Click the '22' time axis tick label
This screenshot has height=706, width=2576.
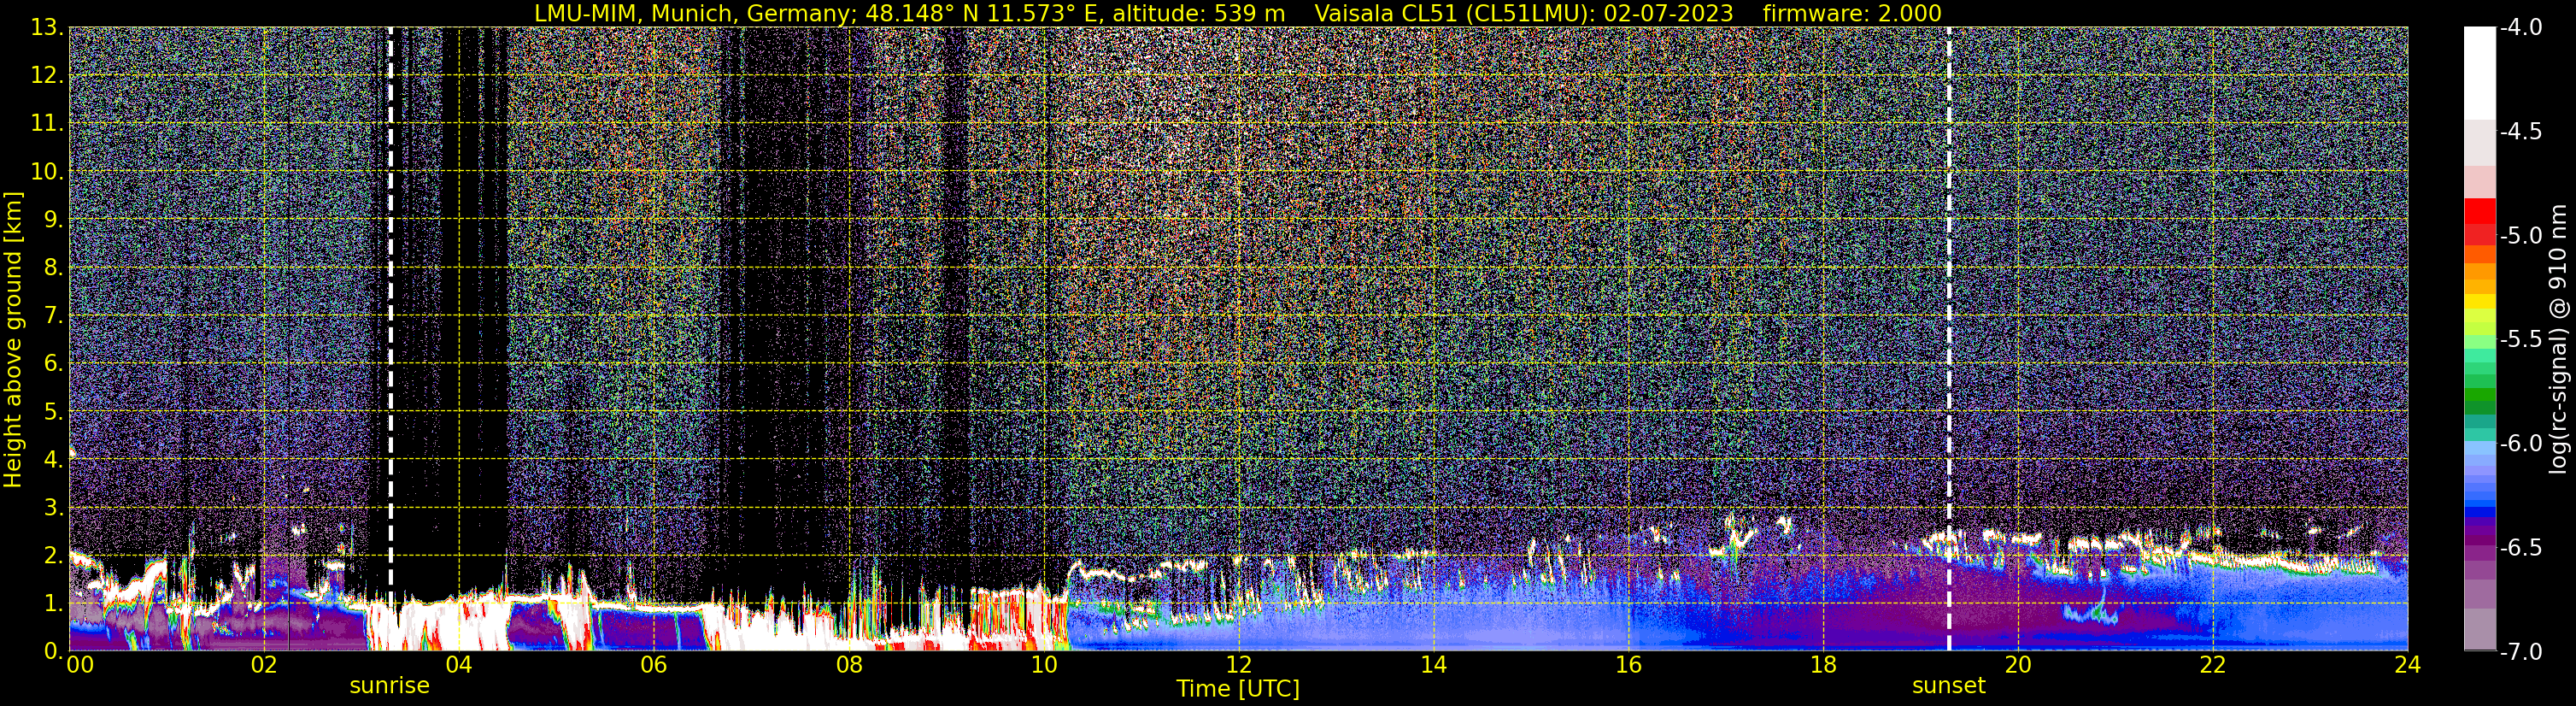tap(2213, 665)
